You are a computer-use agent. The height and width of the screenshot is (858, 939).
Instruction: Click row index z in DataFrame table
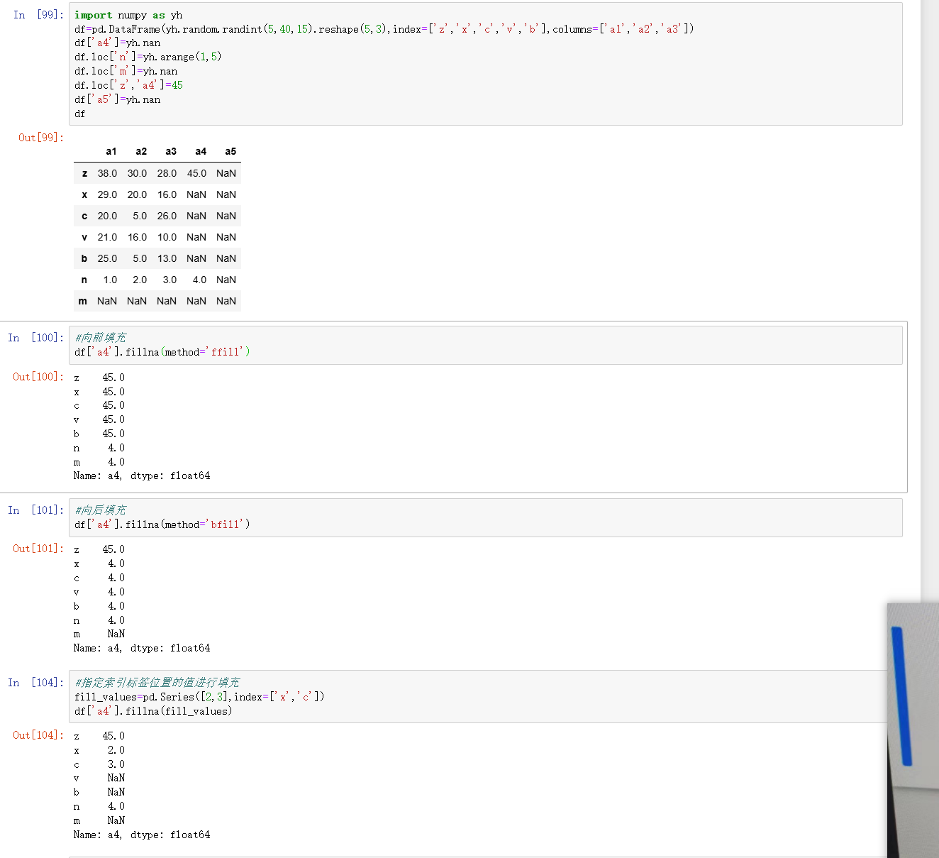pos(84,173)
